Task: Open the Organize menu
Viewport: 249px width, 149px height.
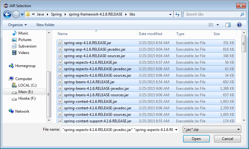Action: point(17,25)
